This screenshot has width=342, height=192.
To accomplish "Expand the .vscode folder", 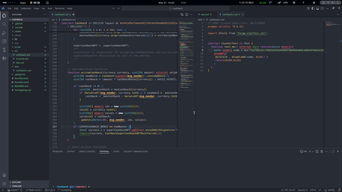I will click(x=28, y=27).
